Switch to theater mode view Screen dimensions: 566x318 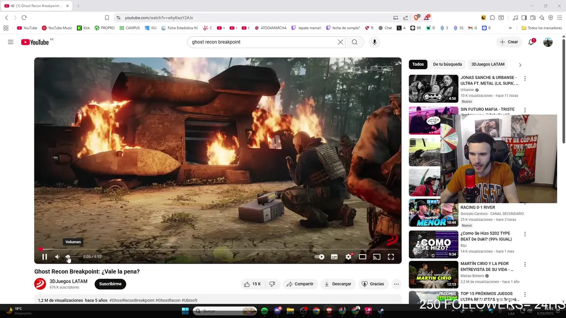pos(363,257)
